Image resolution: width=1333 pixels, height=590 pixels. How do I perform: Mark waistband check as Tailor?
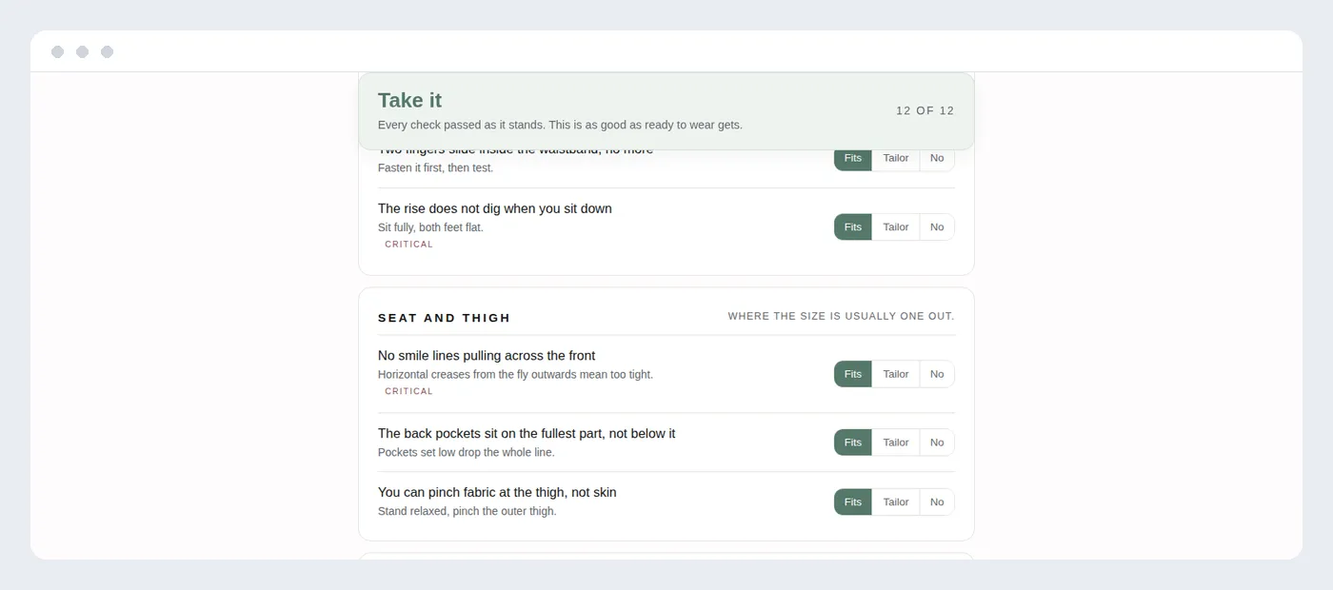[x=896, y=160]
